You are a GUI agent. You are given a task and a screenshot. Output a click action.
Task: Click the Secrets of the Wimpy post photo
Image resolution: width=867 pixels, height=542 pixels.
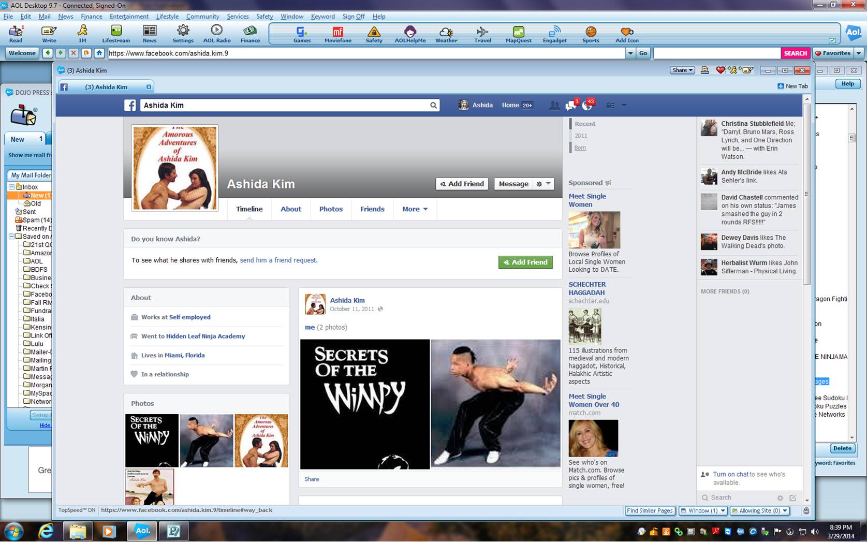365,404
